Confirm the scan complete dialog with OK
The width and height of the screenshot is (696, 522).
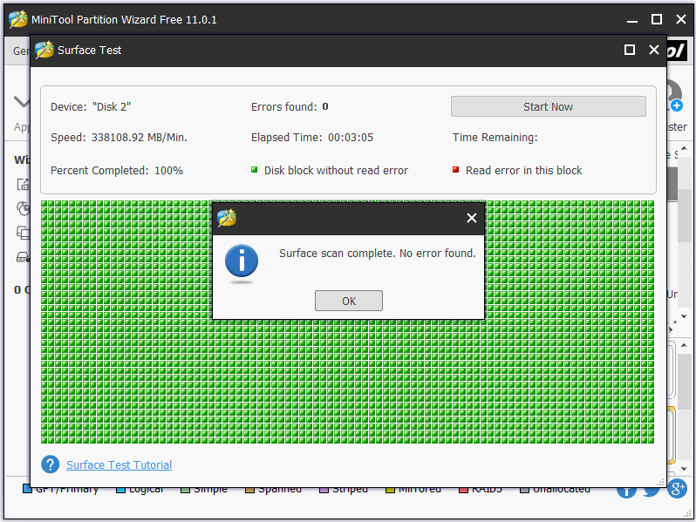(349, 301)
